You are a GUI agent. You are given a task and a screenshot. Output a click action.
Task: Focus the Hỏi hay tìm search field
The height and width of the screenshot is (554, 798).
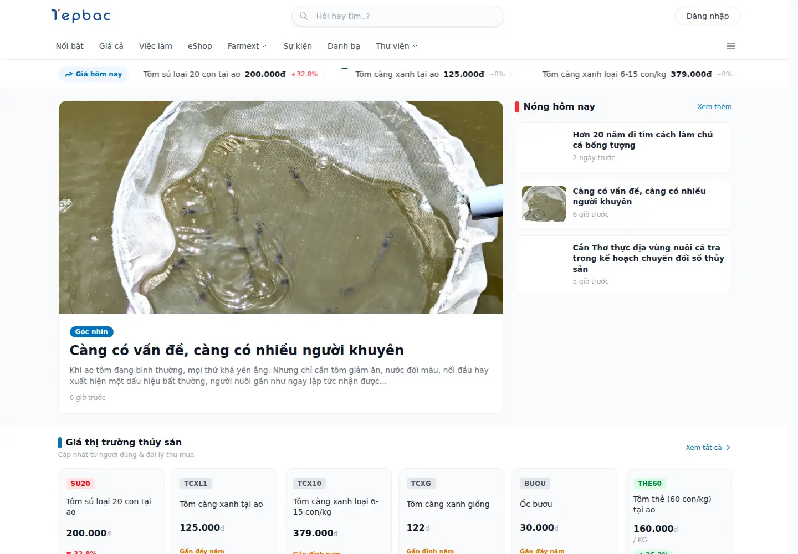tap(398, 16)
